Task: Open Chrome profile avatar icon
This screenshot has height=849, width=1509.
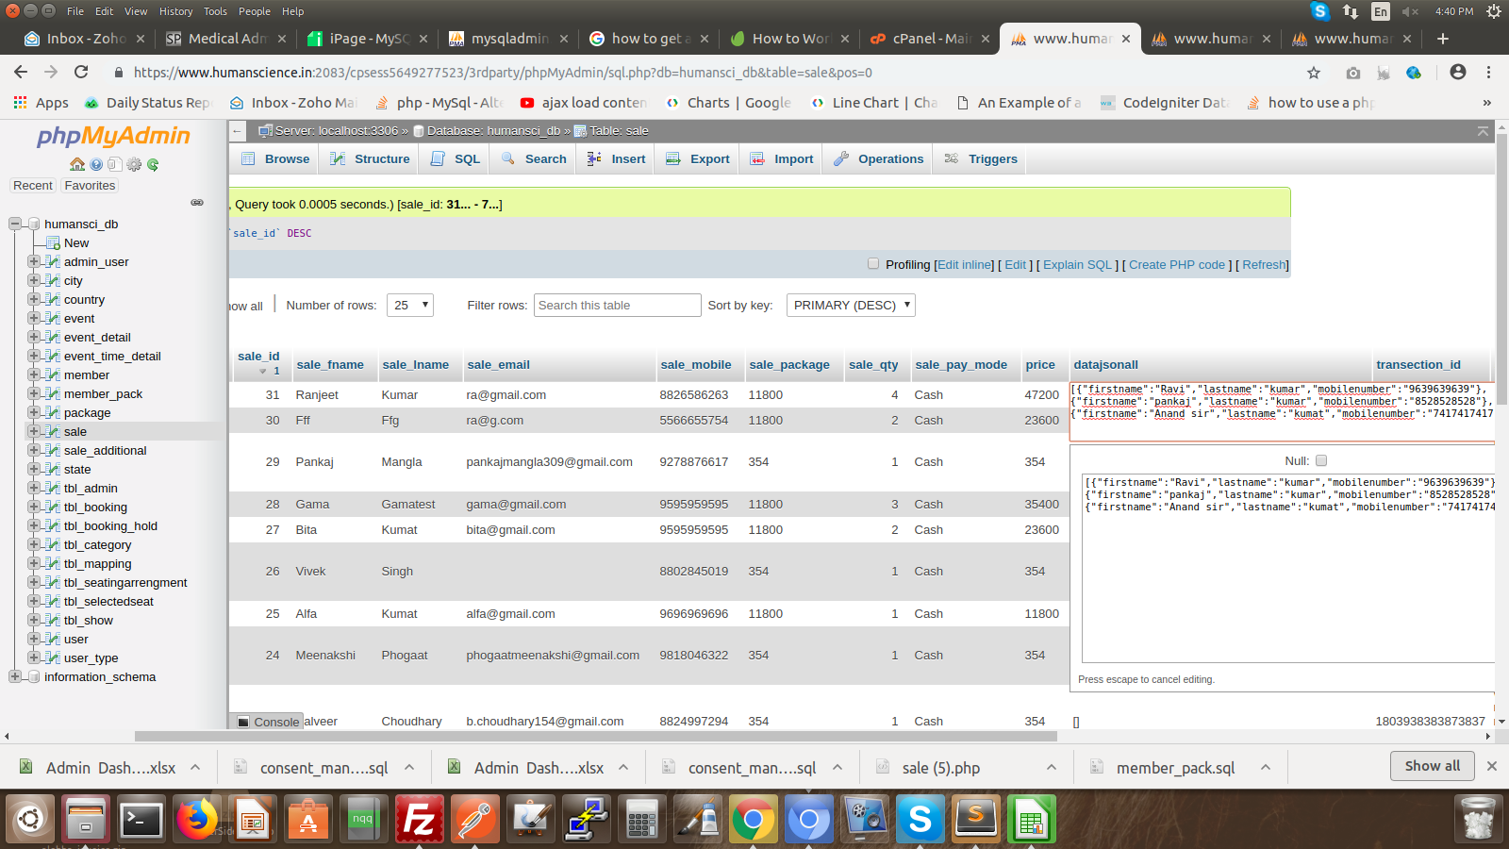Action: pos(1458,72)
